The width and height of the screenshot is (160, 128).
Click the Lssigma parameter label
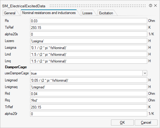pyautogui.click(x=11, y=48)
